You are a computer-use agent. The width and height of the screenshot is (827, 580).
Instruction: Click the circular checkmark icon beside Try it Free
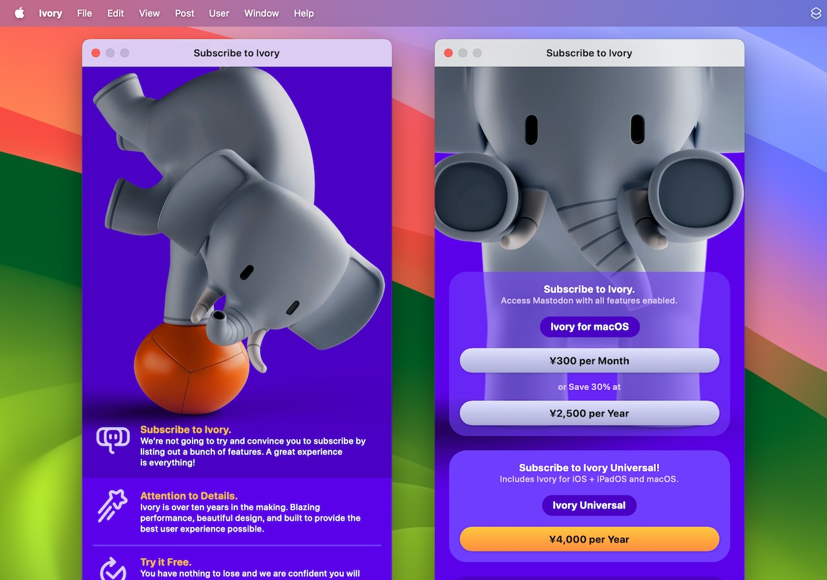click(x=113, y=568)
